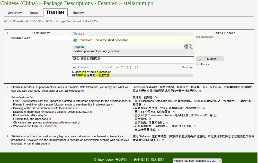Insert the opening bracket 【 character
This screenshot has height=163, width=258.
(128, 67)
